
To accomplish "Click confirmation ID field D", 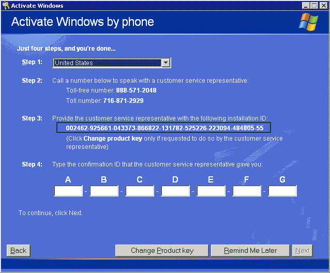I will [x=175, y=191].
